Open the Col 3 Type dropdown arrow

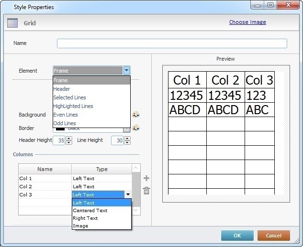pyautogui.click(x=128, y=195)
